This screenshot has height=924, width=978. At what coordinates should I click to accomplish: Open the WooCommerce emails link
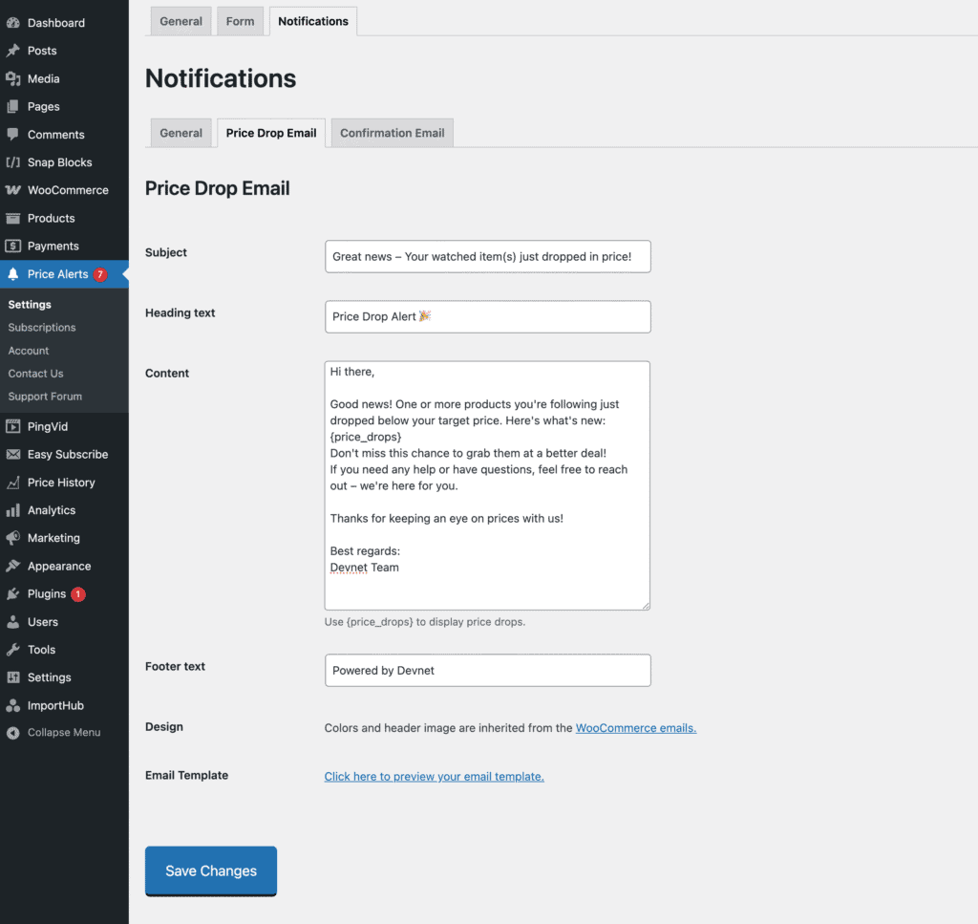tap(635, 728)
